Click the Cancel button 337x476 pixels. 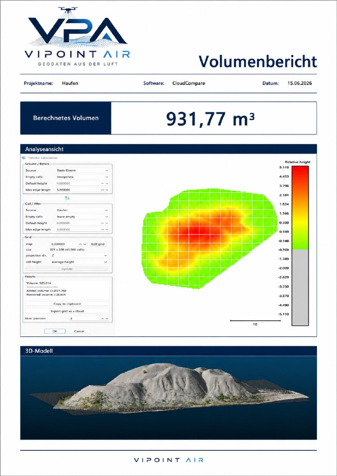click(79, 331)
